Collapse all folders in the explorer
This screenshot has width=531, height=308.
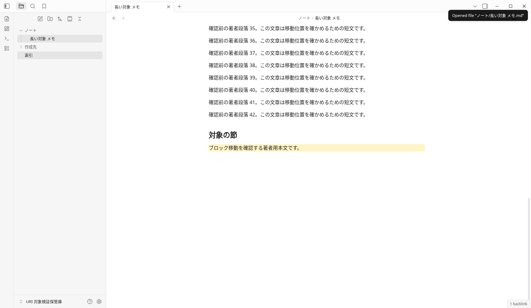pyautogui.click(x=80, y=19)
